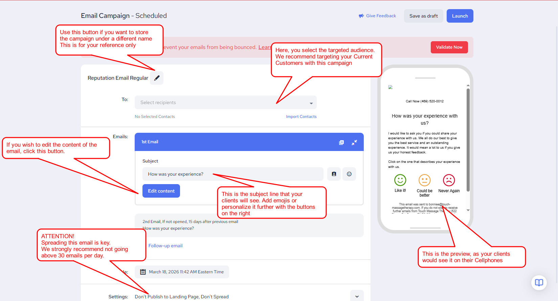Click the duplicate email icon in 1st Email header
The width and height of the screenshot is (558, 301).
coord(341,143)
